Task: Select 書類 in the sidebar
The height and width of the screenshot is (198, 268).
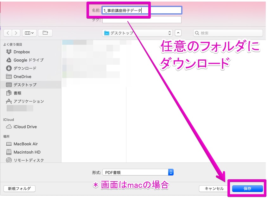Action: coord(31,93)
